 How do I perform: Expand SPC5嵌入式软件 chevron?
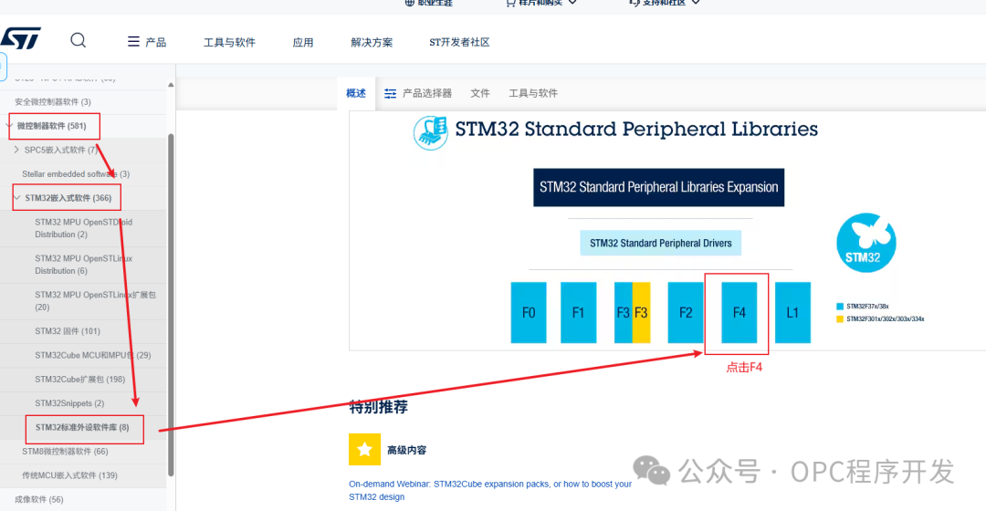point(16,150)
